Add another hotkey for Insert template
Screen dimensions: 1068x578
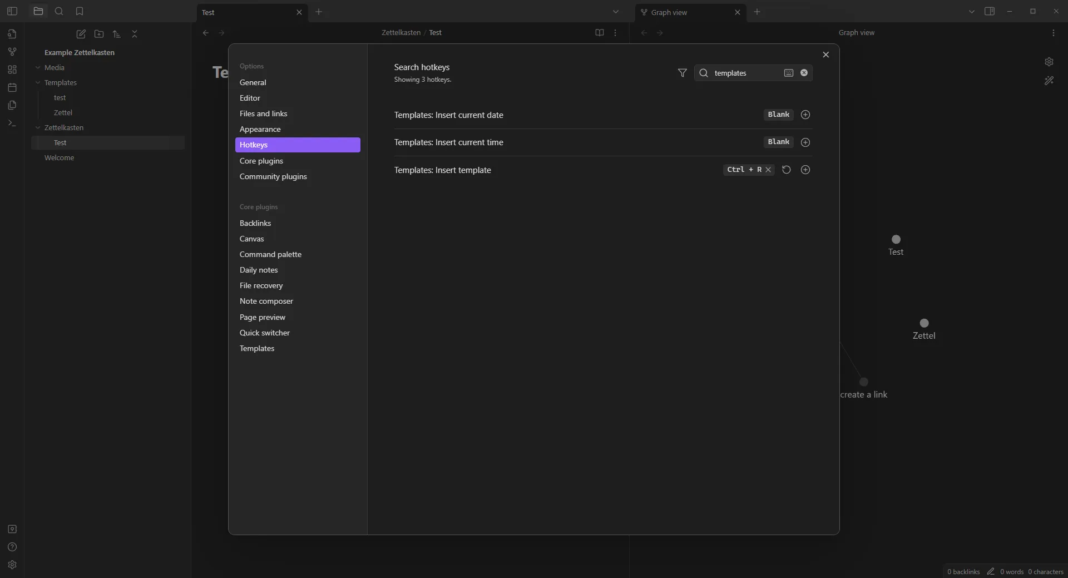tap(805, 170)
